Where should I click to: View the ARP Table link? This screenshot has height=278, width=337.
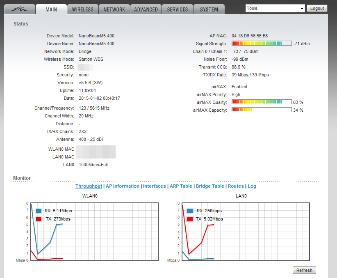(x=181, y=186)
